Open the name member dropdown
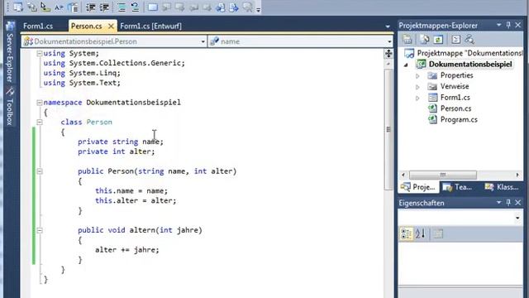 coord(389,41)
